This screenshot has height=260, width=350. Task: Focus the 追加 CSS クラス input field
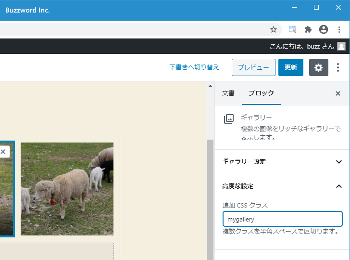click(282, 219)
